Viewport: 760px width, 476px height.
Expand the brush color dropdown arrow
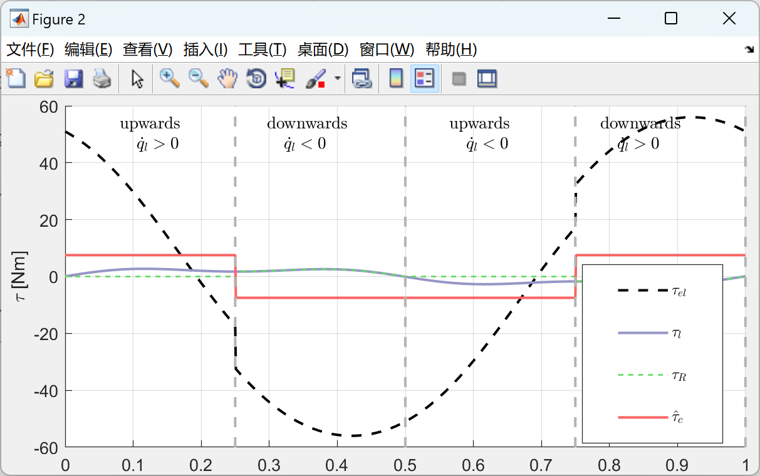point(338,79)
